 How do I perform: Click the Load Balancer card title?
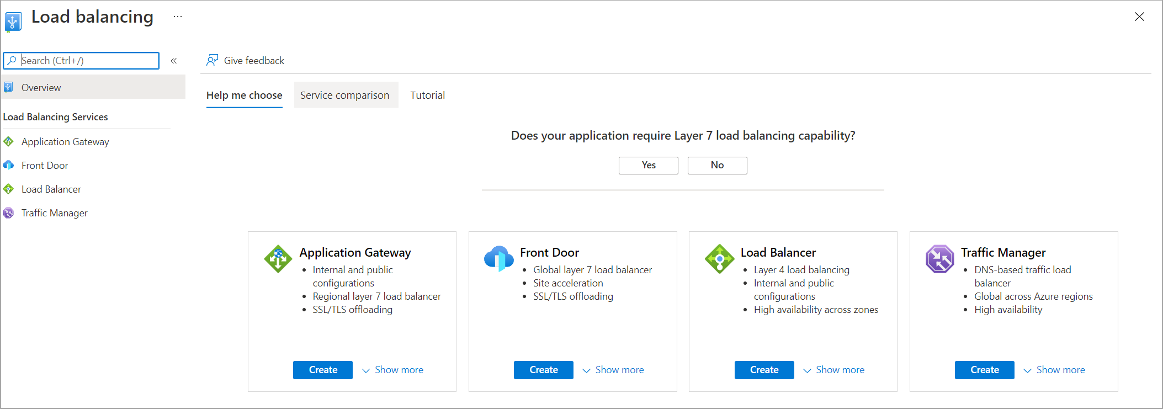(x=778, y=252)
